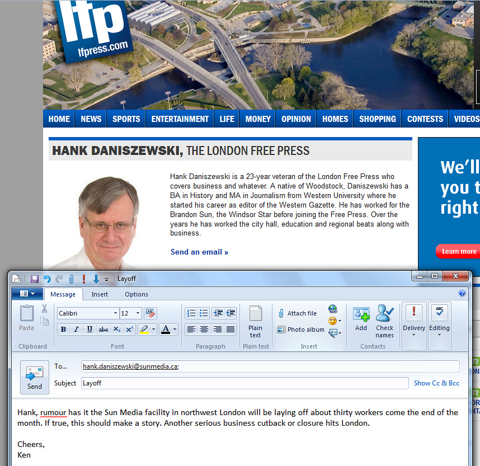Open MONEY in the lfpress navigation bar
480x466 pixels.
(258, 119)
